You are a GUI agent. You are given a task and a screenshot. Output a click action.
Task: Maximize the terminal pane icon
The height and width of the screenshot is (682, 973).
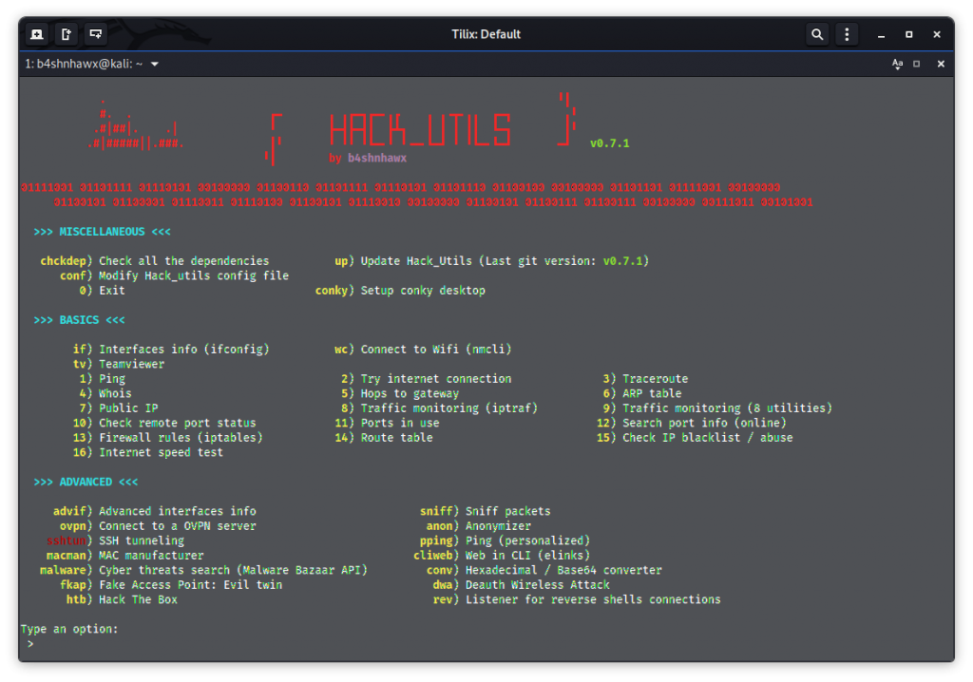click(917, 64)
